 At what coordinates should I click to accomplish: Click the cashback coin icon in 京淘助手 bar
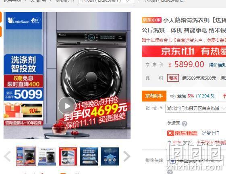click(172, 96)
